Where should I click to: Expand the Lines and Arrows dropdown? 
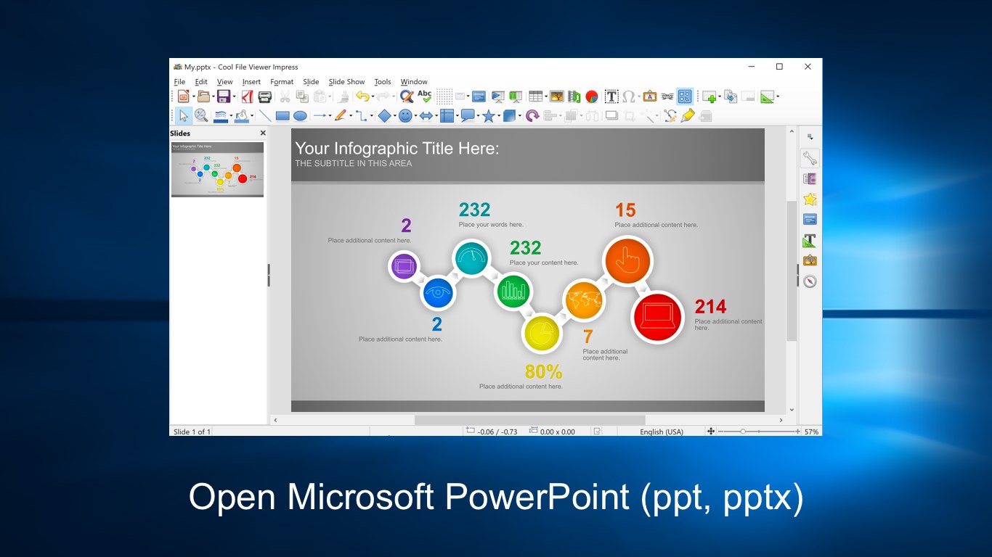pyautogui.click(x=330, y=116)
